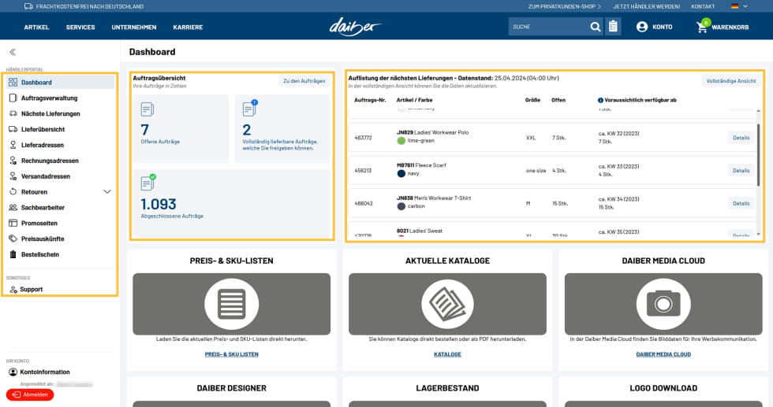
Task: Click the Daiber Media Cloud camera image
Action: pyautogui.click(x=663, y=304)
